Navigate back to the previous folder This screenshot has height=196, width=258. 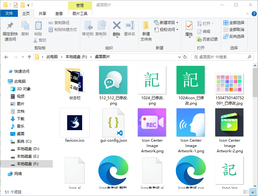6,57
